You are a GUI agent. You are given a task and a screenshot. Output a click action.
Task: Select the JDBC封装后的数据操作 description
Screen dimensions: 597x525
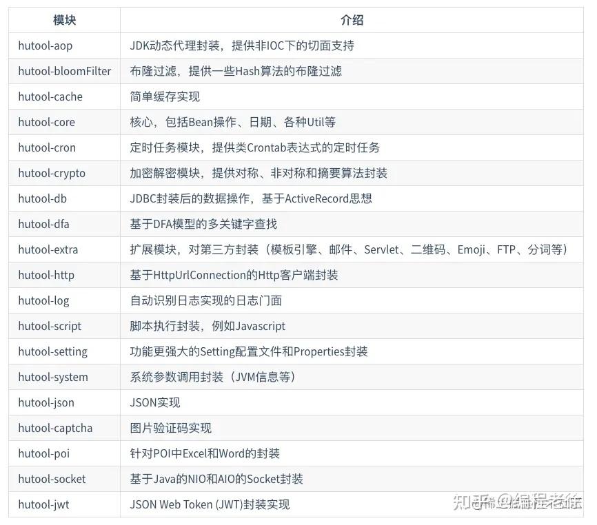pyautogui.click(x=251, y=198)
